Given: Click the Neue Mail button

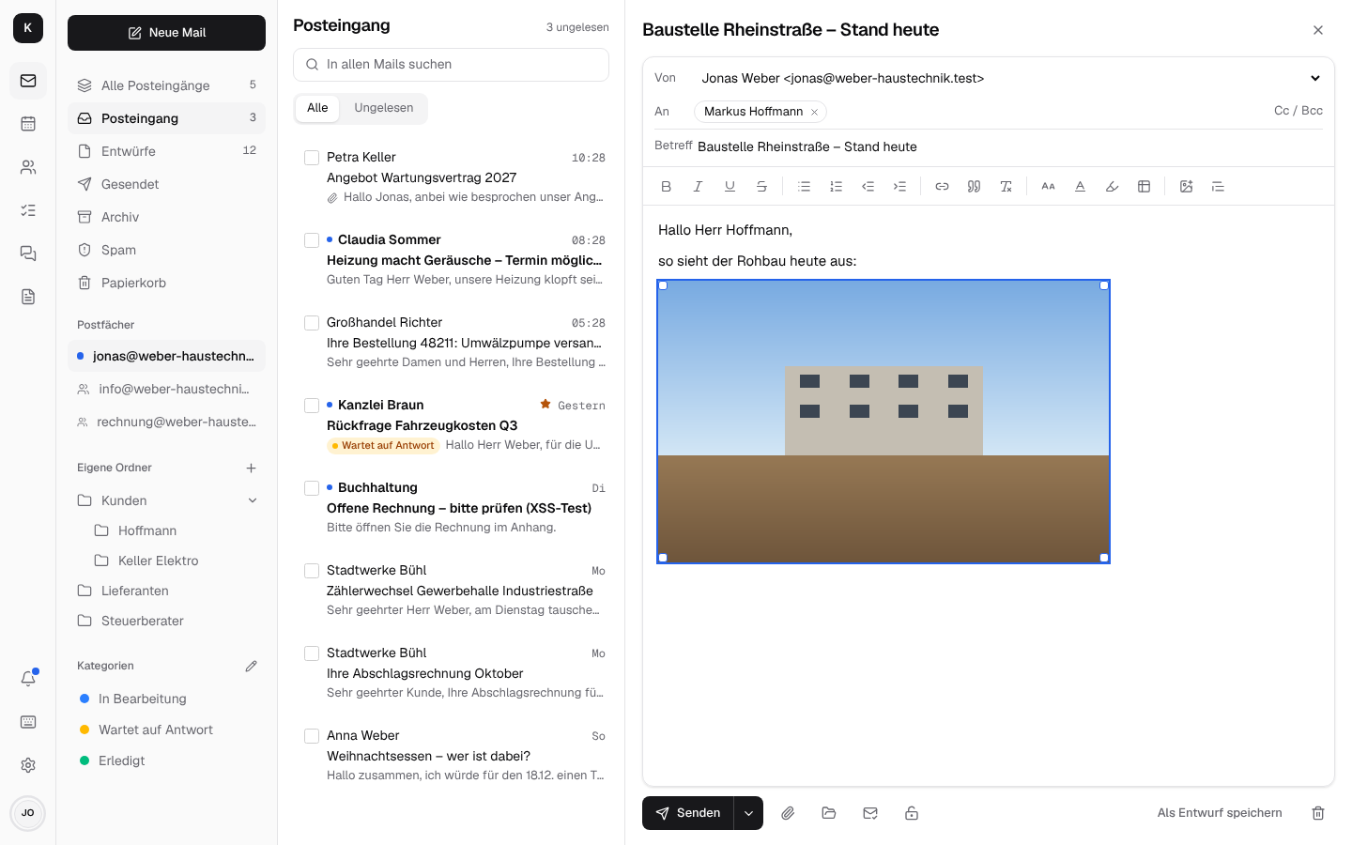Looking at the screenshot, I should (166, 33).
